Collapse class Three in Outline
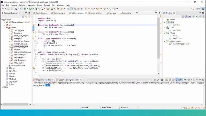206x116 pixels. 164,33
